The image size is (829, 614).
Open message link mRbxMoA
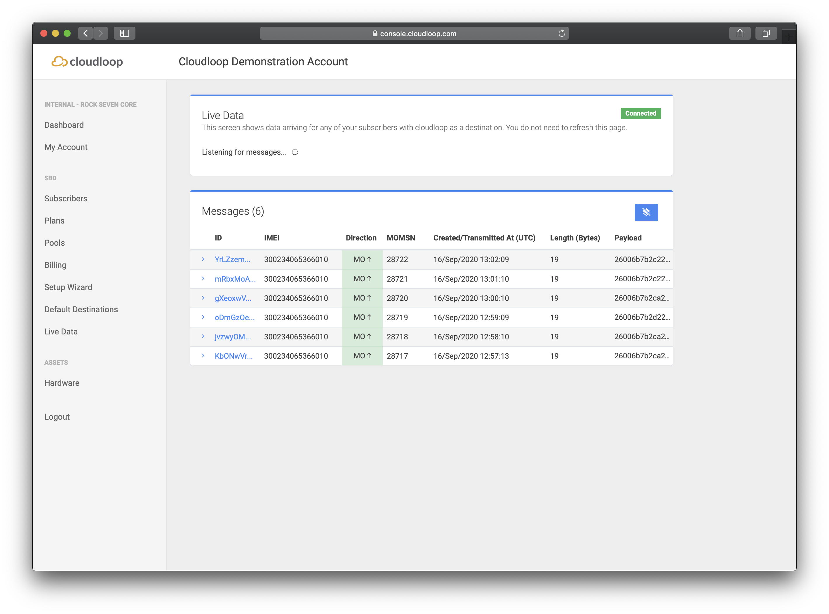(235, 279)
